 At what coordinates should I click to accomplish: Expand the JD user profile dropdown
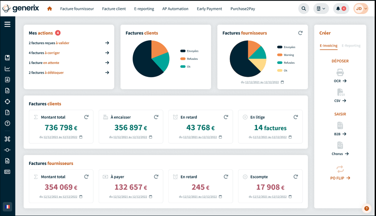[x=361, y=9]
